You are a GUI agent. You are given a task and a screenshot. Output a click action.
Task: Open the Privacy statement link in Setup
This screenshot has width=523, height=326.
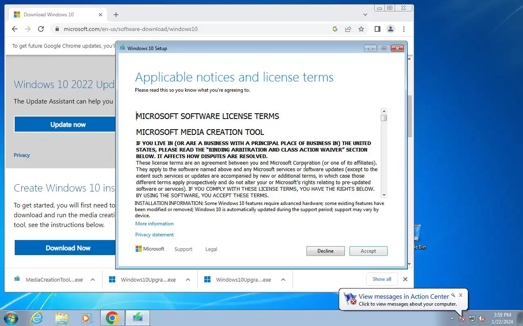click(x=154, y=235)
